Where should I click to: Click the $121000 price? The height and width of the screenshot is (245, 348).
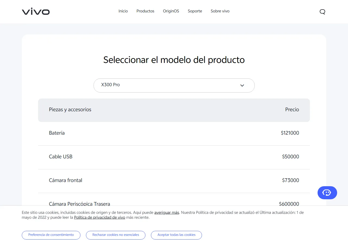(x=290, y=133)
